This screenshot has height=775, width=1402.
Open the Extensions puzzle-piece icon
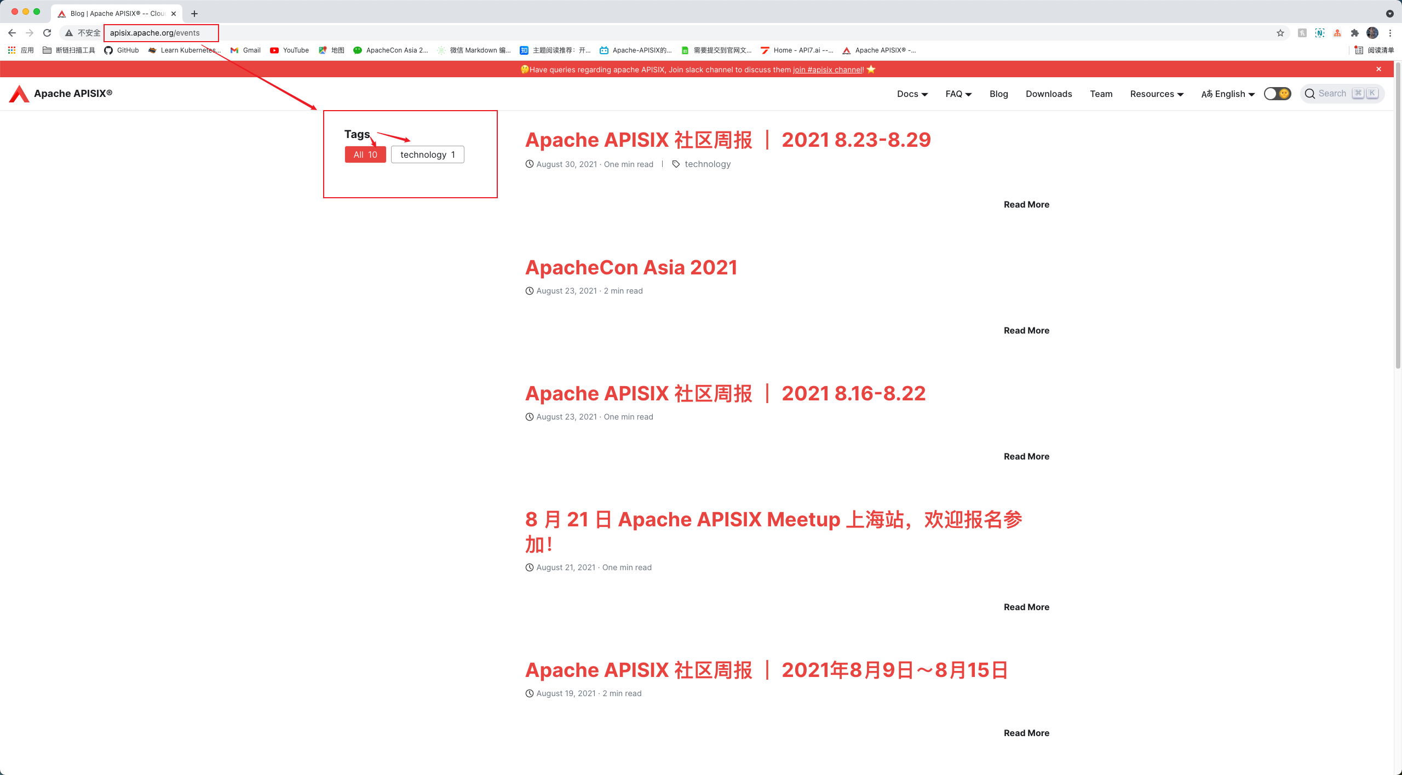pos(1355,33)
